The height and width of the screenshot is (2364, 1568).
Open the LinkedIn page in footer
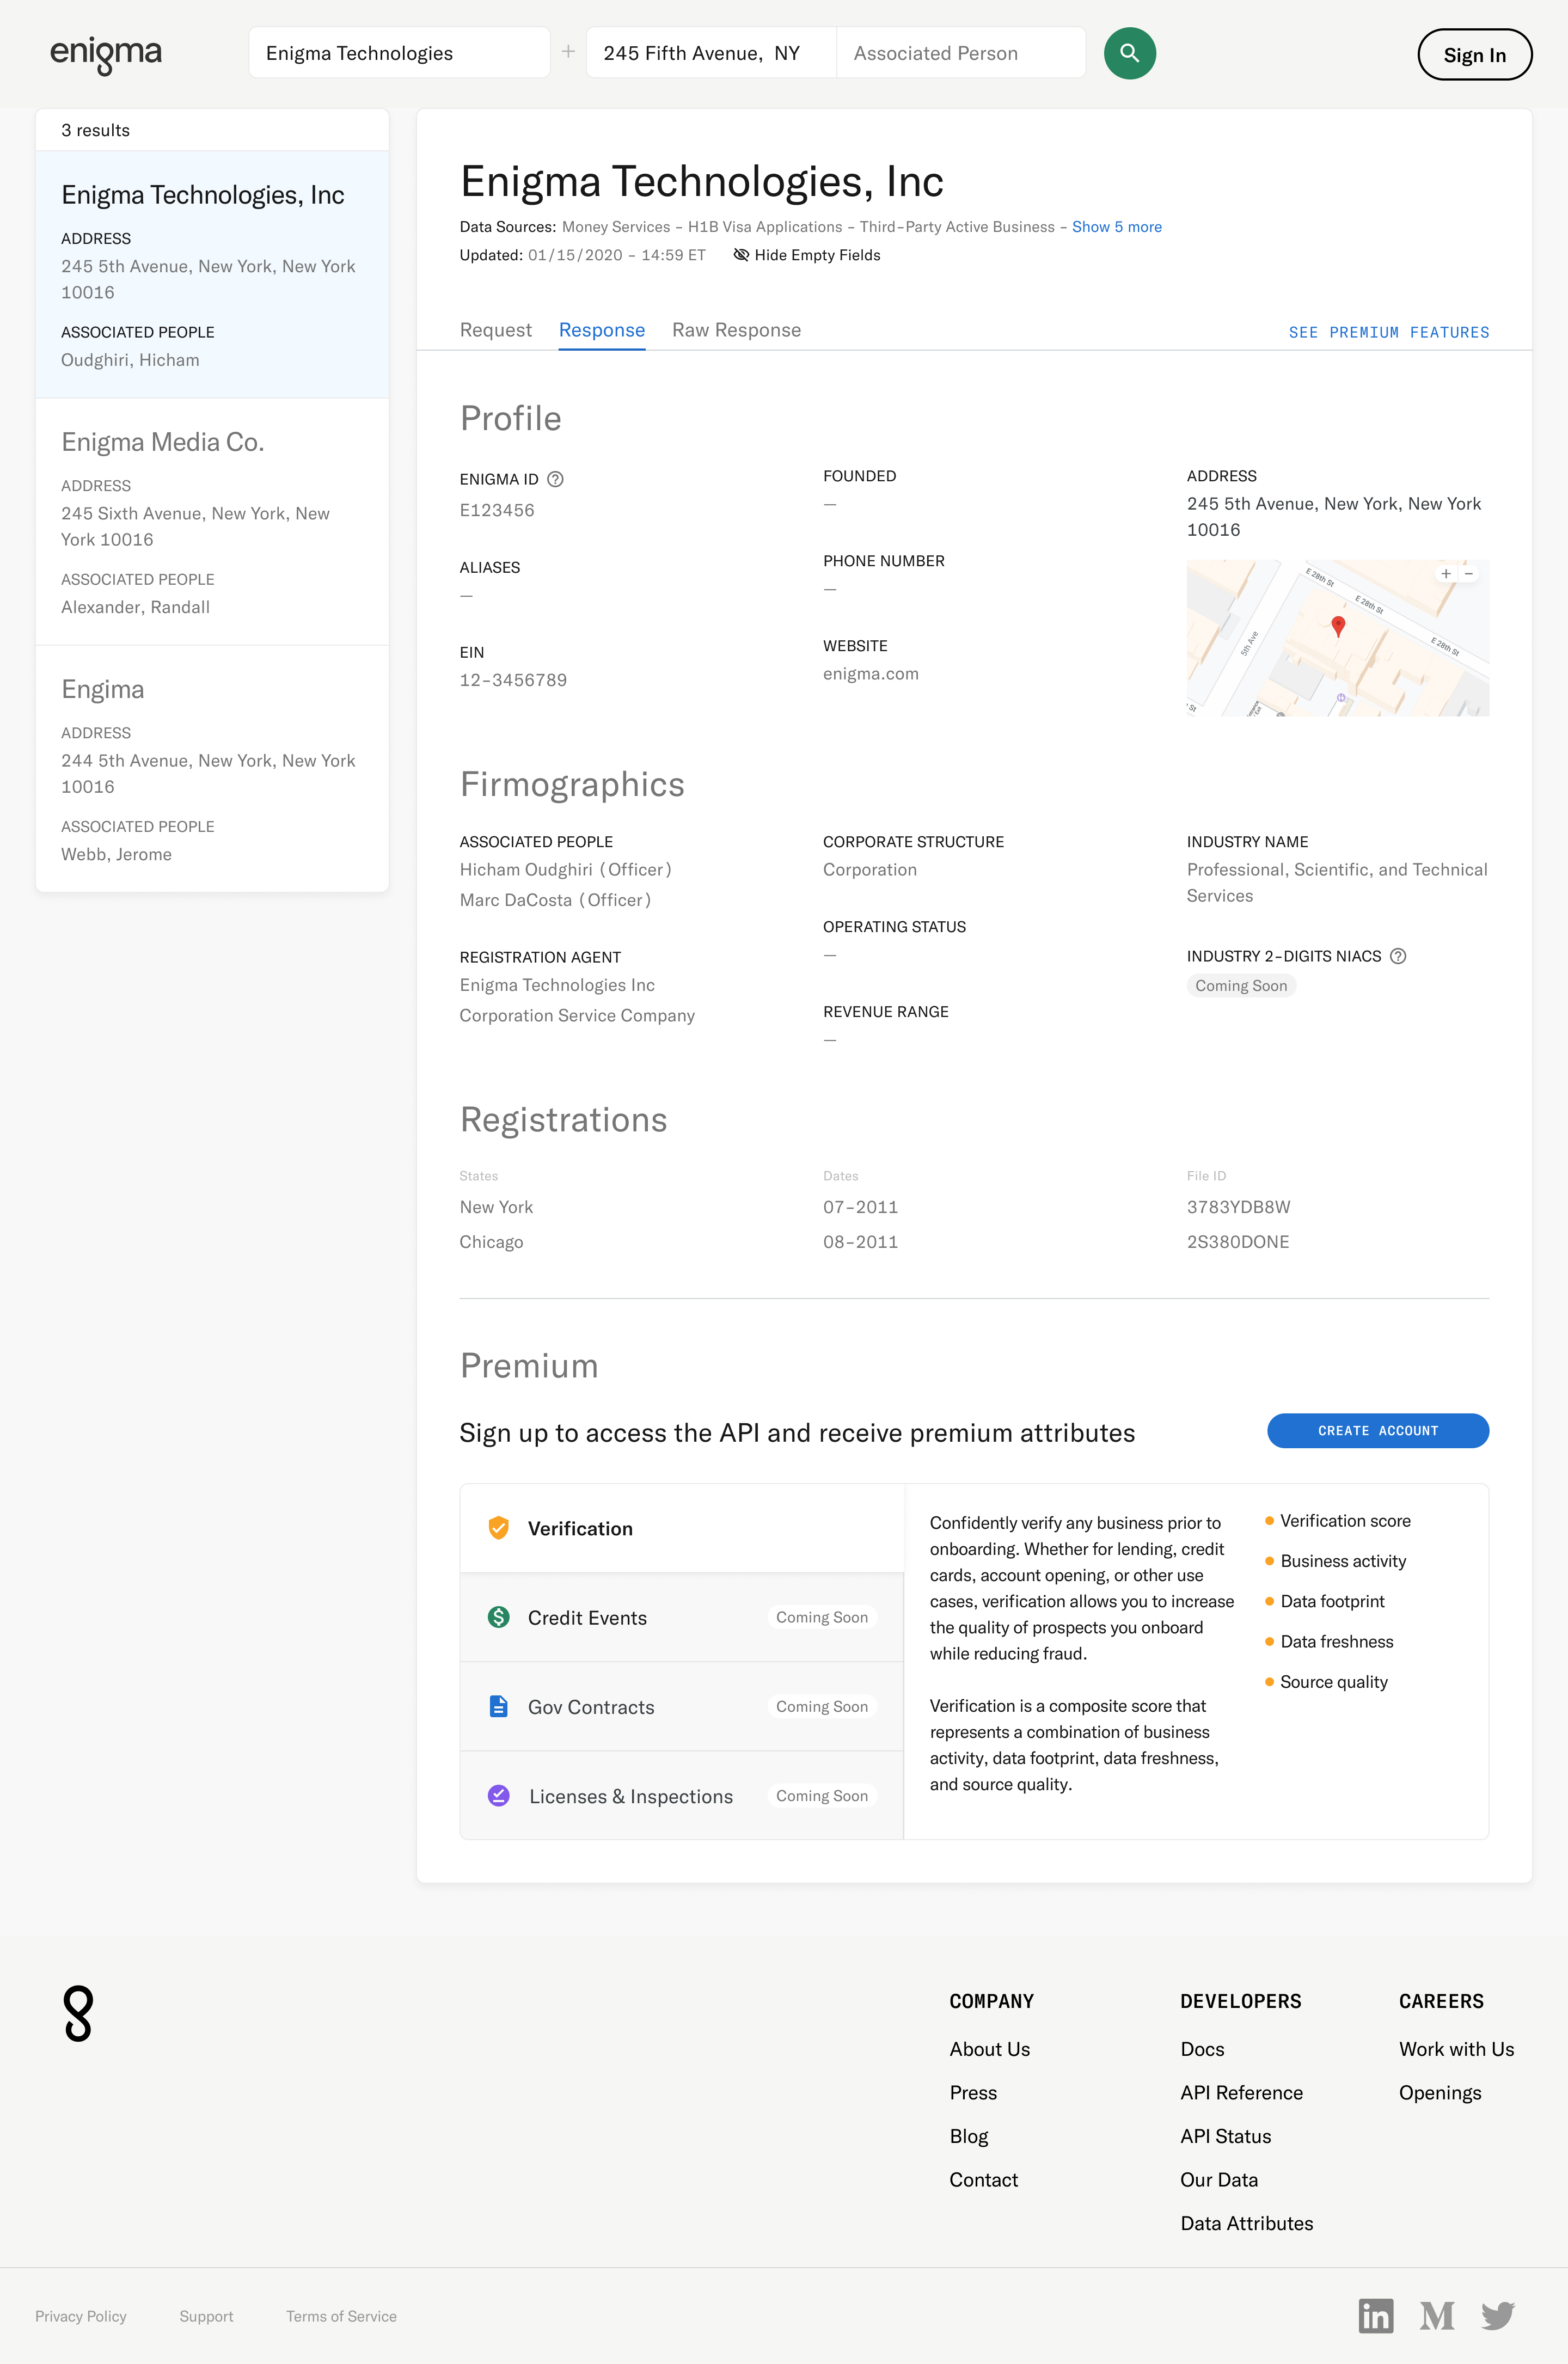(1375, 2315)
